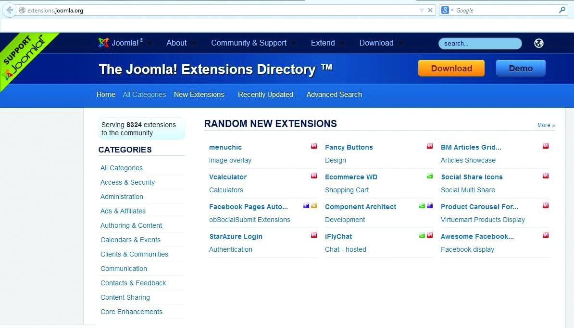
Task: Open the Google search engine selector
Action: [x=448, y=10]
